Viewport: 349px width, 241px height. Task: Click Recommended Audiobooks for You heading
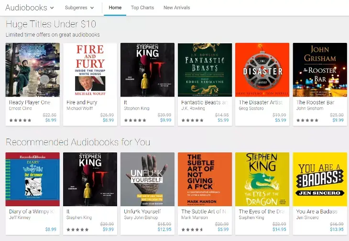coord(78,142)
